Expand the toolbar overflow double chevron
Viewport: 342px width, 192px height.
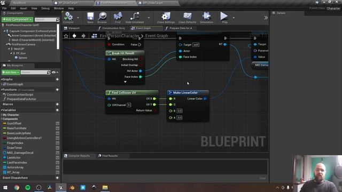coord(266,18)
